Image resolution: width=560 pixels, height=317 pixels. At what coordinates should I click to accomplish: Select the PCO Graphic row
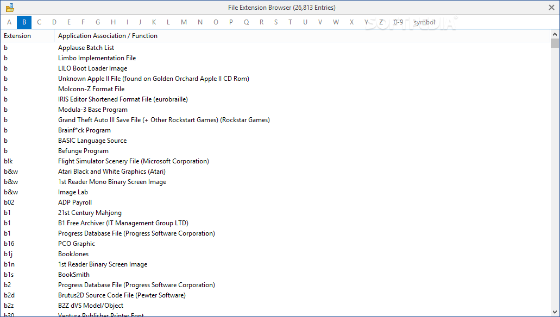pos(275,244)
